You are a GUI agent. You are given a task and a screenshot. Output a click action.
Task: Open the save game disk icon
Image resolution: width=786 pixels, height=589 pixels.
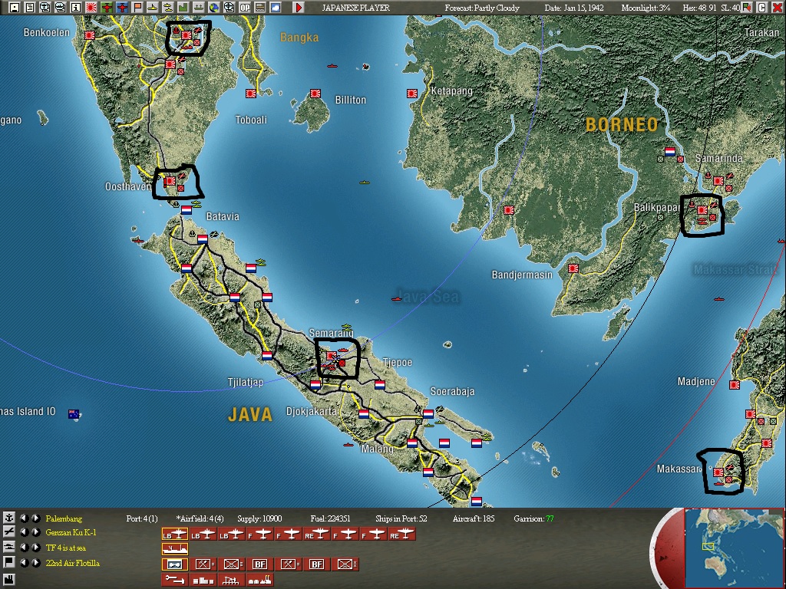tap(15, 8)
